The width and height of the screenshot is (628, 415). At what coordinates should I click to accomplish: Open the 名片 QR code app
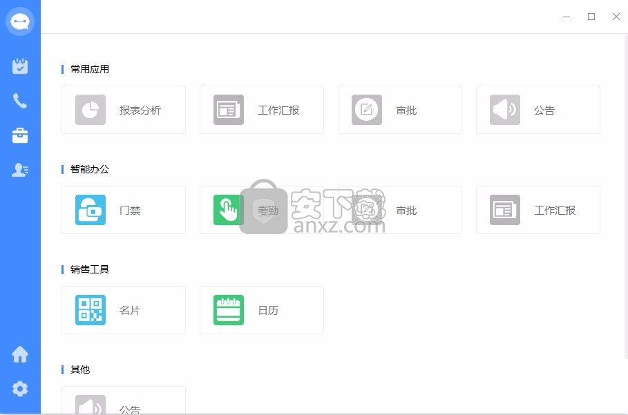[x=124, y=310]
